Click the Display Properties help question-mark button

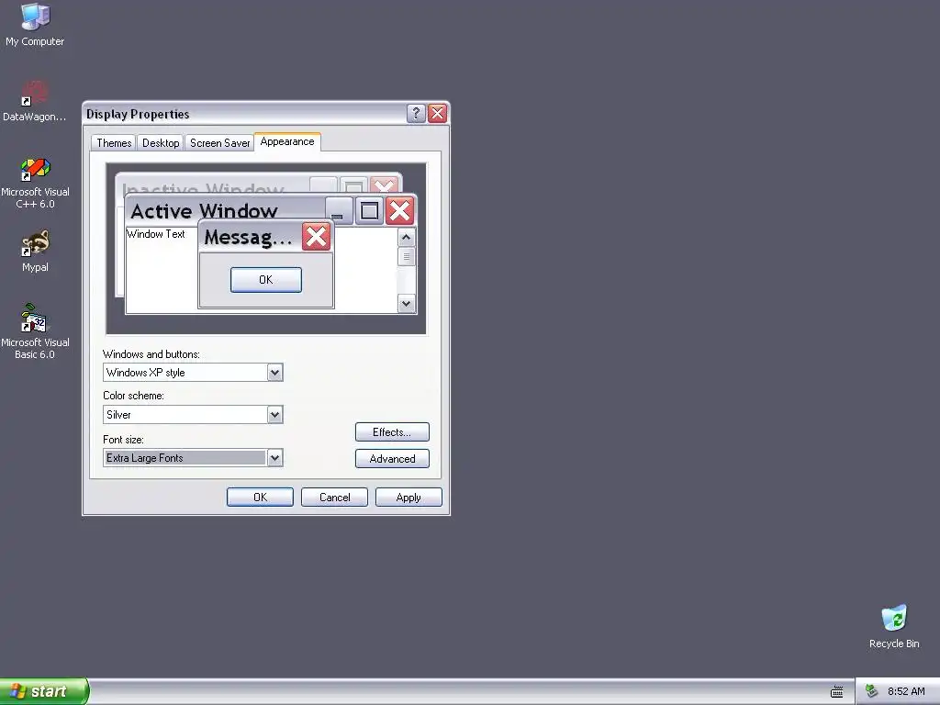416,113
